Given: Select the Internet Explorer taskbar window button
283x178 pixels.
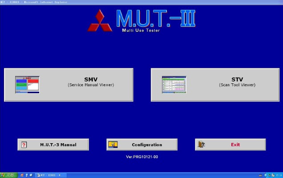Looking at the screenshot, I should point(51,175).
